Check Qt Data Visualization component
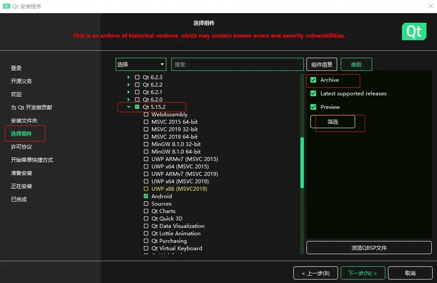This screenshot has width=437, height=283. pyautogui.click(x=146, y=226)
